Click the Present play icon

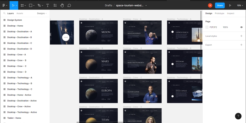pos(230,5)
